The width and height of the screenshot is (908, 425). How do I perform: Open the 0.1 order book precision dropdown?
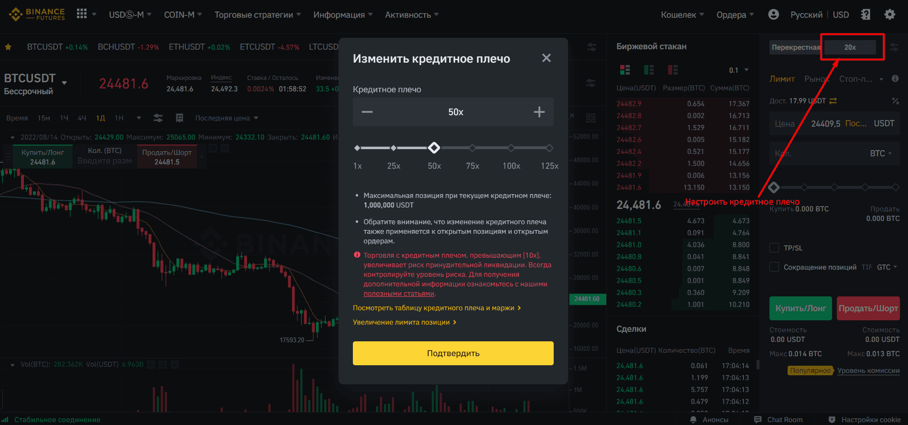(739, 70)
